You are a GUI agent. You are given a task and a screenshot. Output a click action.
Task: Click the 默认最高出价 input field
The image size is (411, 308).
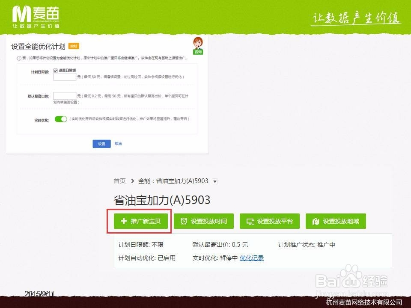point(65,95)
